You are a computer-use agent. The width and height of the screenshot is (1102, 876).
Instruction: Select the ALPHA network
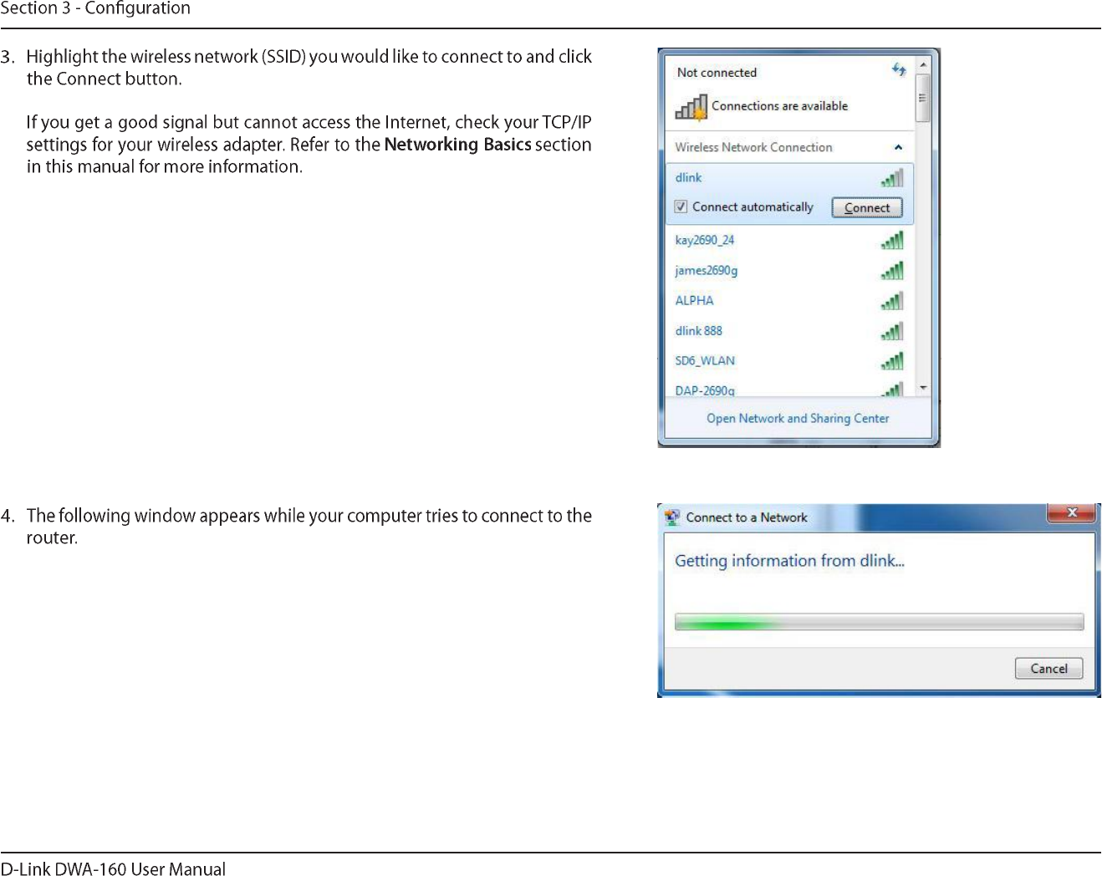tap(789, 301)
